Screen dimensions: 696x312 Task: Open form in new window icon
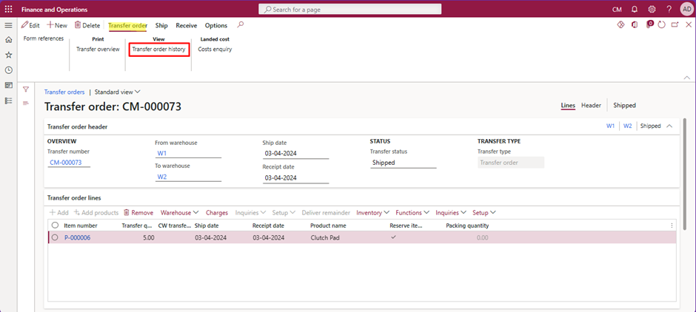pyautogui.click(x=675, y=25)
